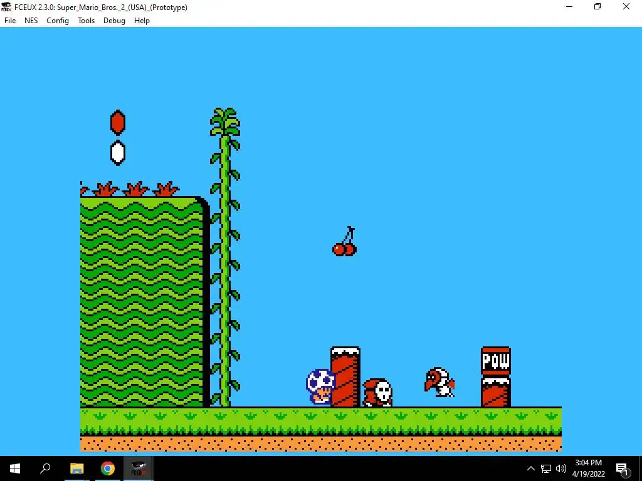Image resolution: width=642 pixels, height=481 pixels.
Task: Click the POW block in game
Action: pos(496,361)
